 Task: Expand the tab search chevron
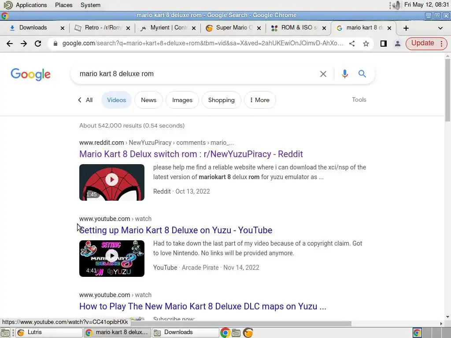440,28
